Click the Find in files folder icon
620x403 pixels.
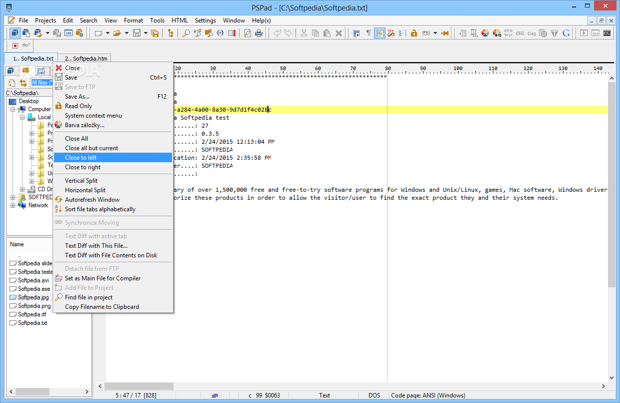coord(208,33)
